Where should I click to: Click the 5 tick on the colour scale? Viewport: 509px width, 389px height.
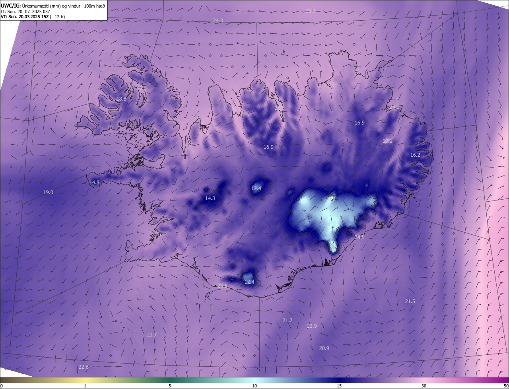170,386
